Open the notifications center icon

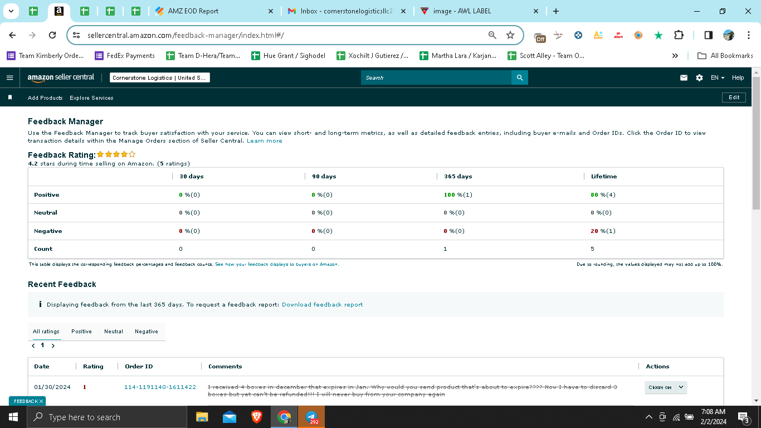[743, 417]
